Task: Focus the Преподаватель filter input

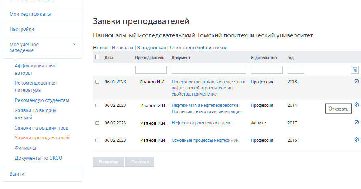Action: 151,70
